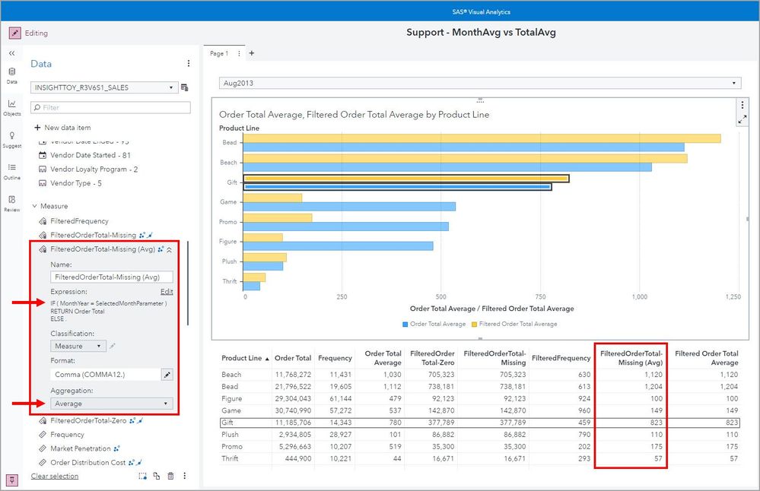This screenshot has height=491, width=760.
Task: Collapse the Measure group in data list
Action: click(35, 206)
